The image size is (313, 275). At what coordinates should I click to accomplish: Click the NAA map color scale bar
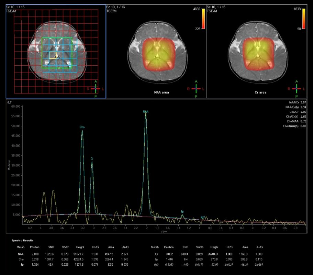click(203, 19)
